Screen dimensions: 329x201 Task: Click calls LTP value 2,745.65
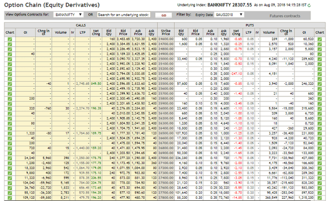(83, 84)
